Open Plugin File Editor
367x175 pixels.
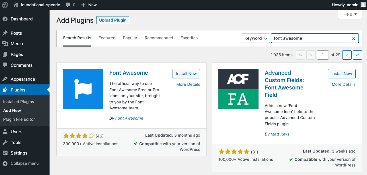19,119
